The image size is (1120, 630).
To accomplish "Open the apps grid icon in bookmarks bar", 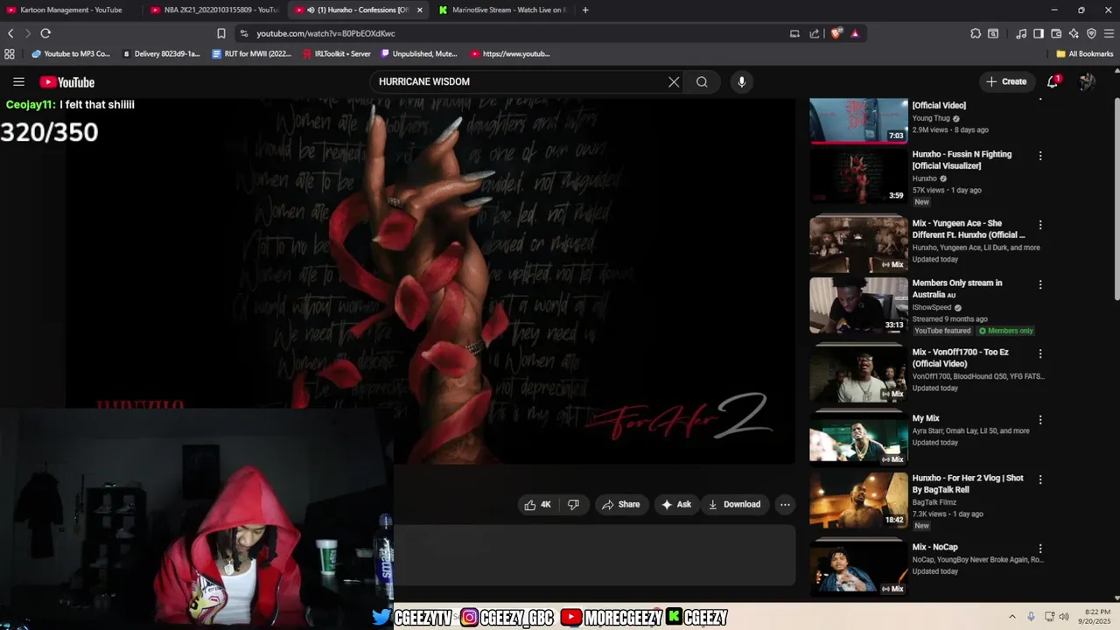I will click(x=10, y=53).
